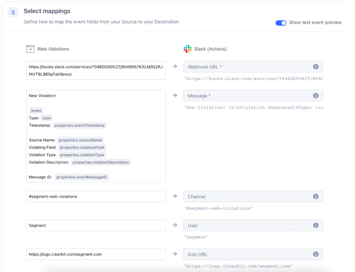Click the properties.eventMessageID token
Screen dimensions: 355x272
(x=82, y=177)
